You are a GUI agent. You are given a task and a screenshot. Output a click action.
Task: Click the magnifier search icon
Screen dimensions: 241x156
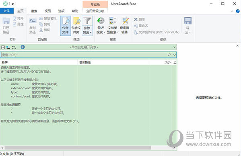pyautogui.click(x=169, y=55)
